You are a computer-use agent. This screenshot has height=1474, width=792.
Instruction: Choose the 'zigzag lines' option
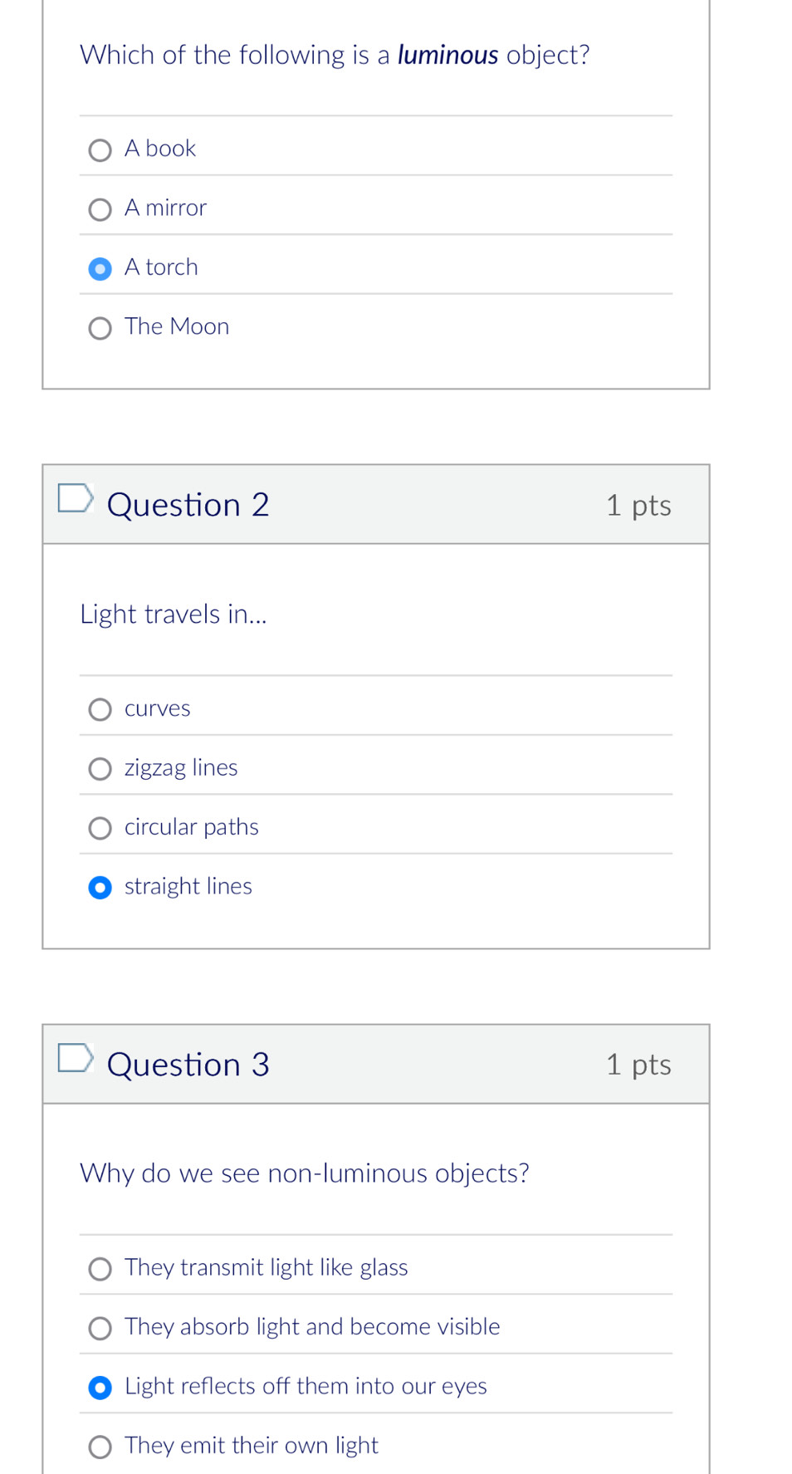click(x=100, y=769)
